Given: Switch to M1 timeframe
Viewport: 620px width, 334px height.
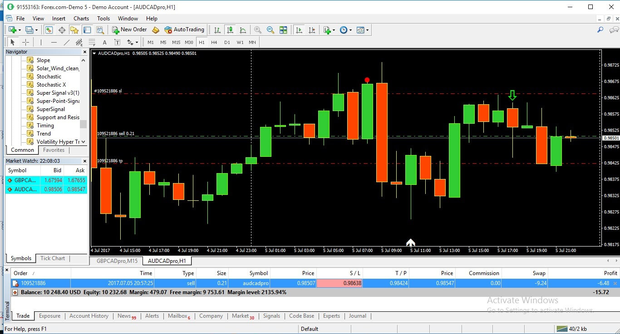Looking at the screenshot, I should pos(151,42).
